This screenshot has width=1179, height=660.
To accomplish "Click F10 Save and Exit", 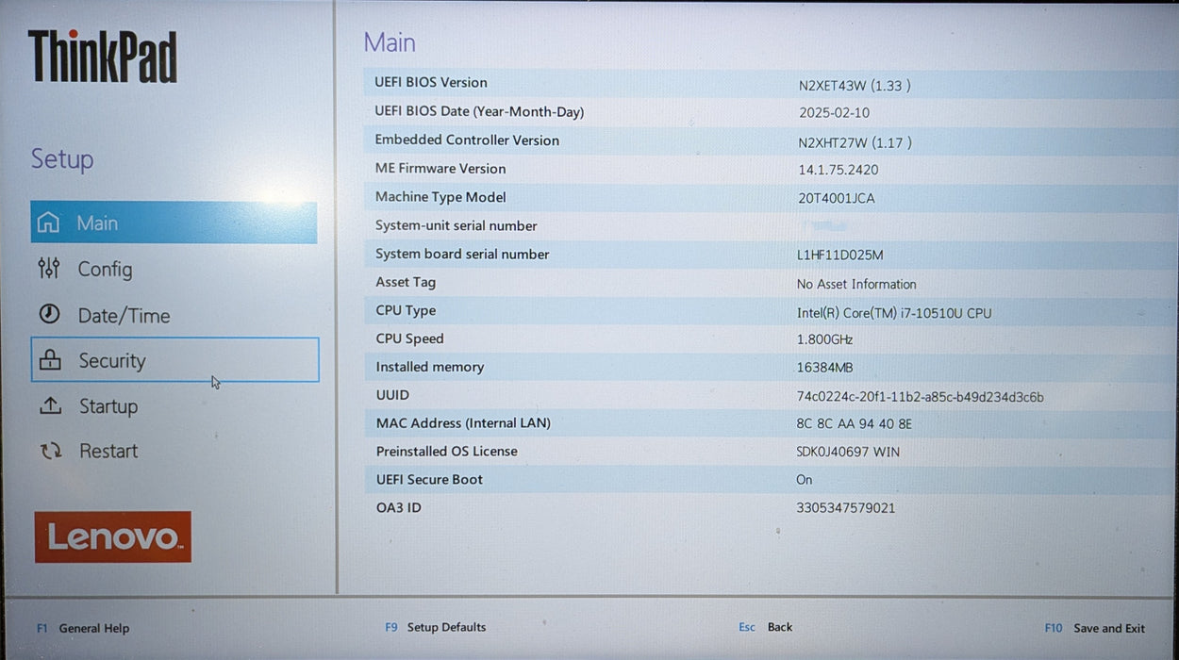I will (x=1094, y=628).
